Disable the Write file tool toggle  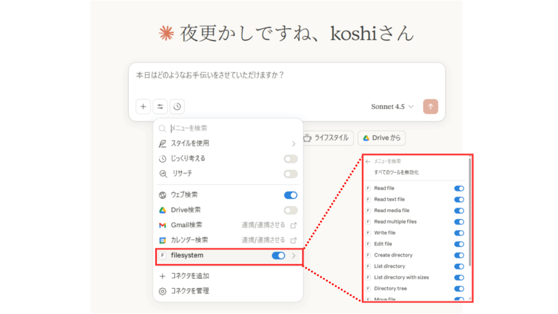coord(459,233)
